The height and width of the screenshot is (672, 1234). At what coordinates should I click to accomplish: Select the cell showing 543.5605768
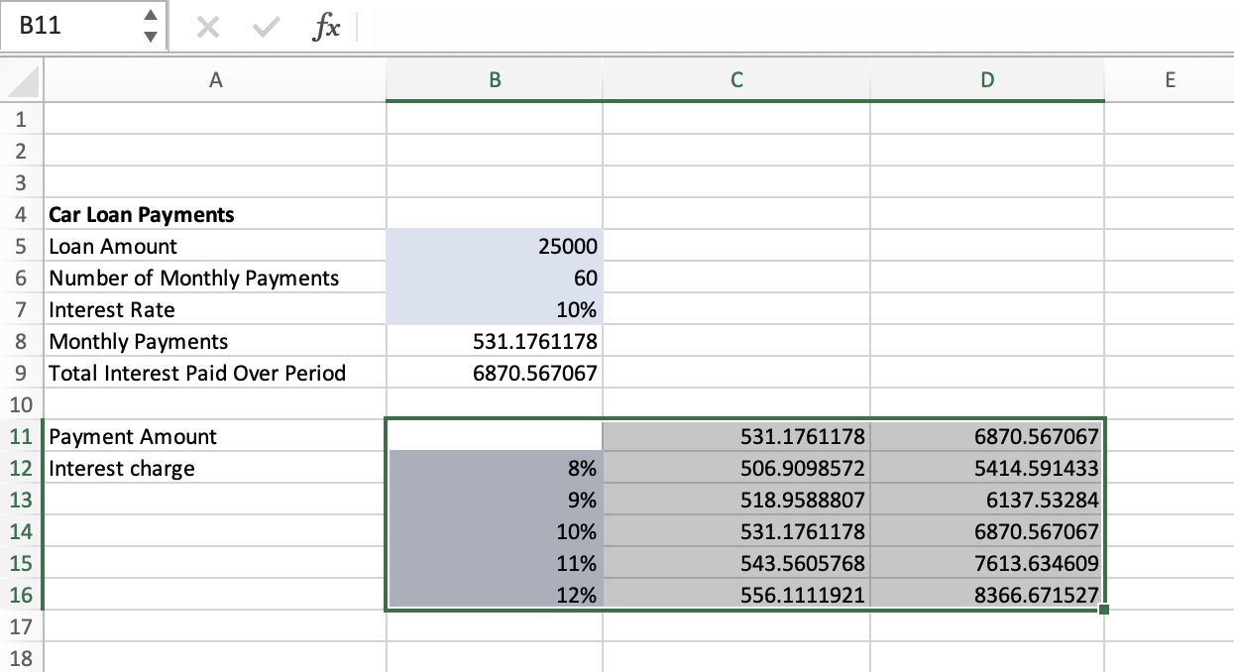click(x=736, y=563)
